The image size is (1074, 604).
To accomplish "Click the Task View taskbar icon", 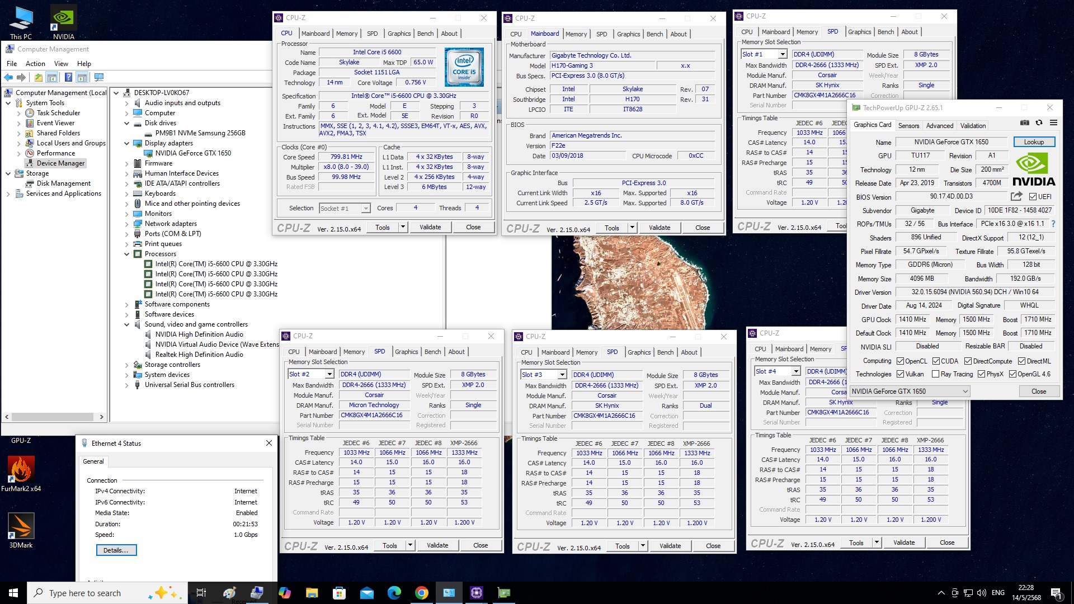I will pos(201,593).
